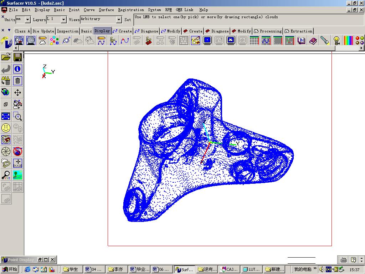Click the trash can delete icon

click(17, 81)
